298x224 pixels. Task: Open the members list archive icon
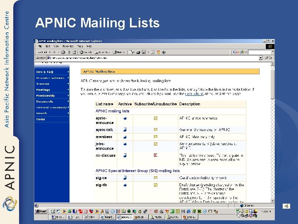point(125,137)
